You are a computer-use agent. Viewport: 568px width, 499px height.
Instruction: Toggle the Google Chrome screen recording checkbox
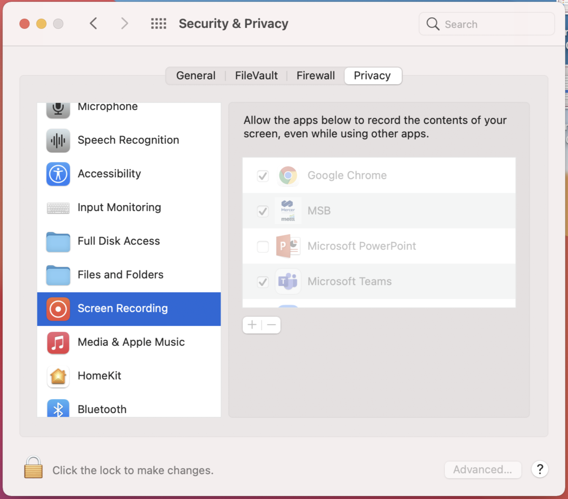pos(263,176)
